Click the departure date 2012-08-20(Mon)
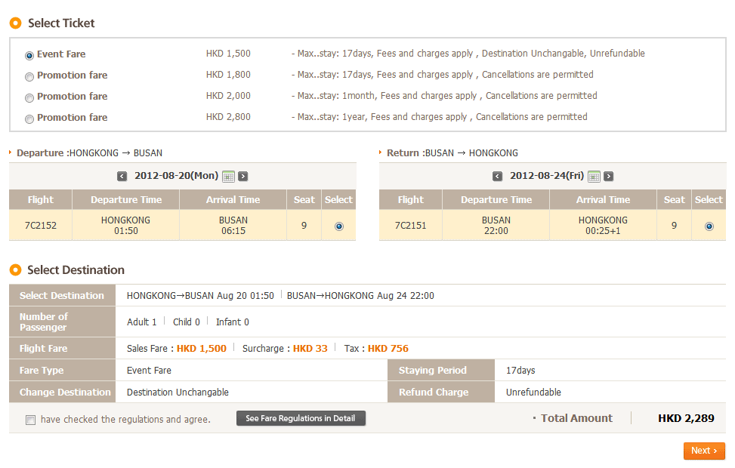Viewport: 735px width, 468px height. click(176, 176)
